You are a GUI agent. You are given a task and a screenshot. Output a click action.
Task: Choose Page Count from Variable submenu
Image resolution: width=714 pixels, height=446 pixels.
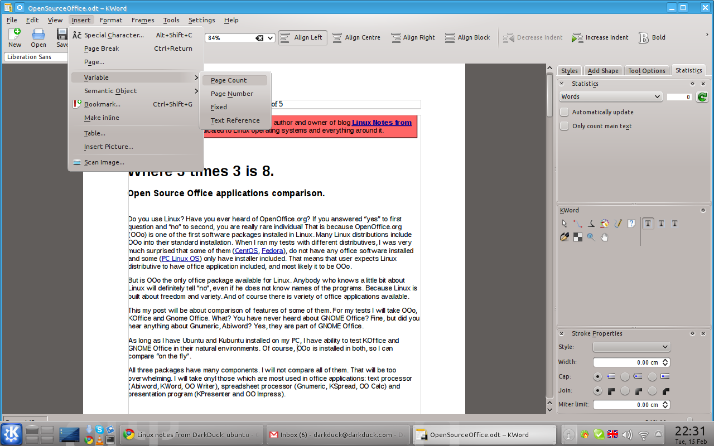[x=235, y=80]
